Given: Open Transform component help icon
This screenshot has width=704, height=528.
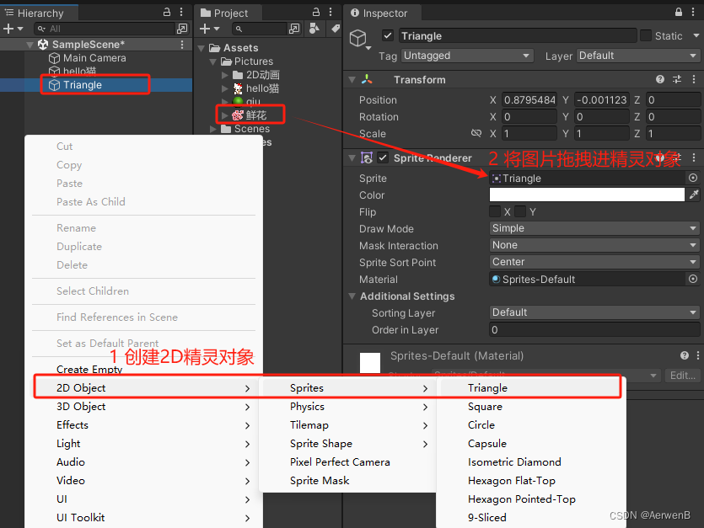Looking at the screenshot, I should 659,79.
